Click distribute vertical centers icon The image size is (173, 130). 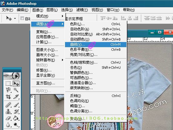[x=153, y=18]
